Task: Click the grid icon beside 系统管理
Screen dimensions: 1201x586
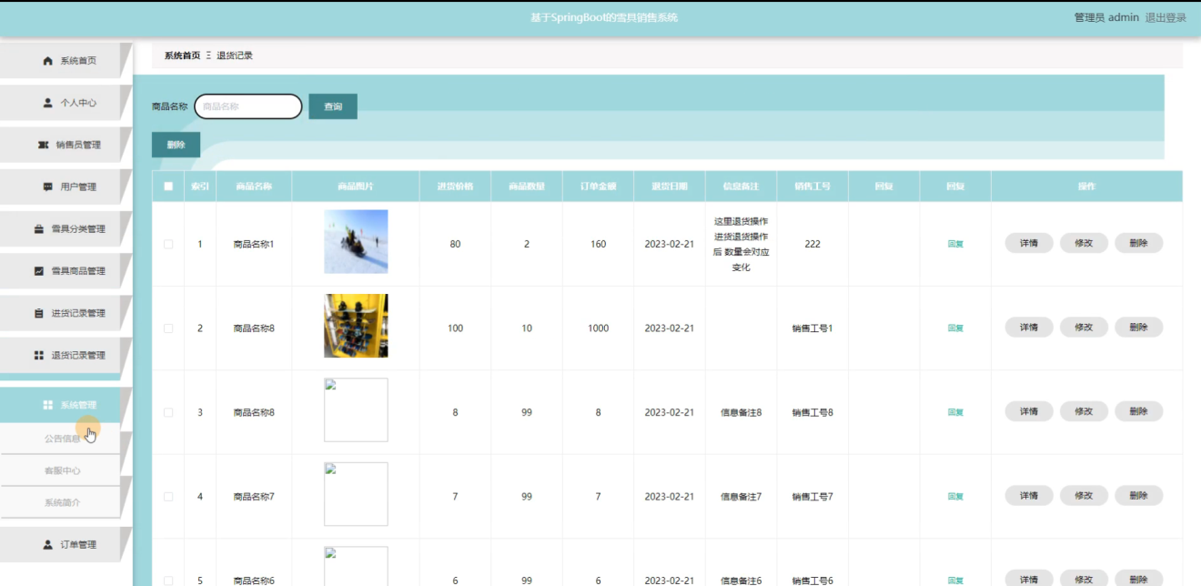Action: click(47, 405)
